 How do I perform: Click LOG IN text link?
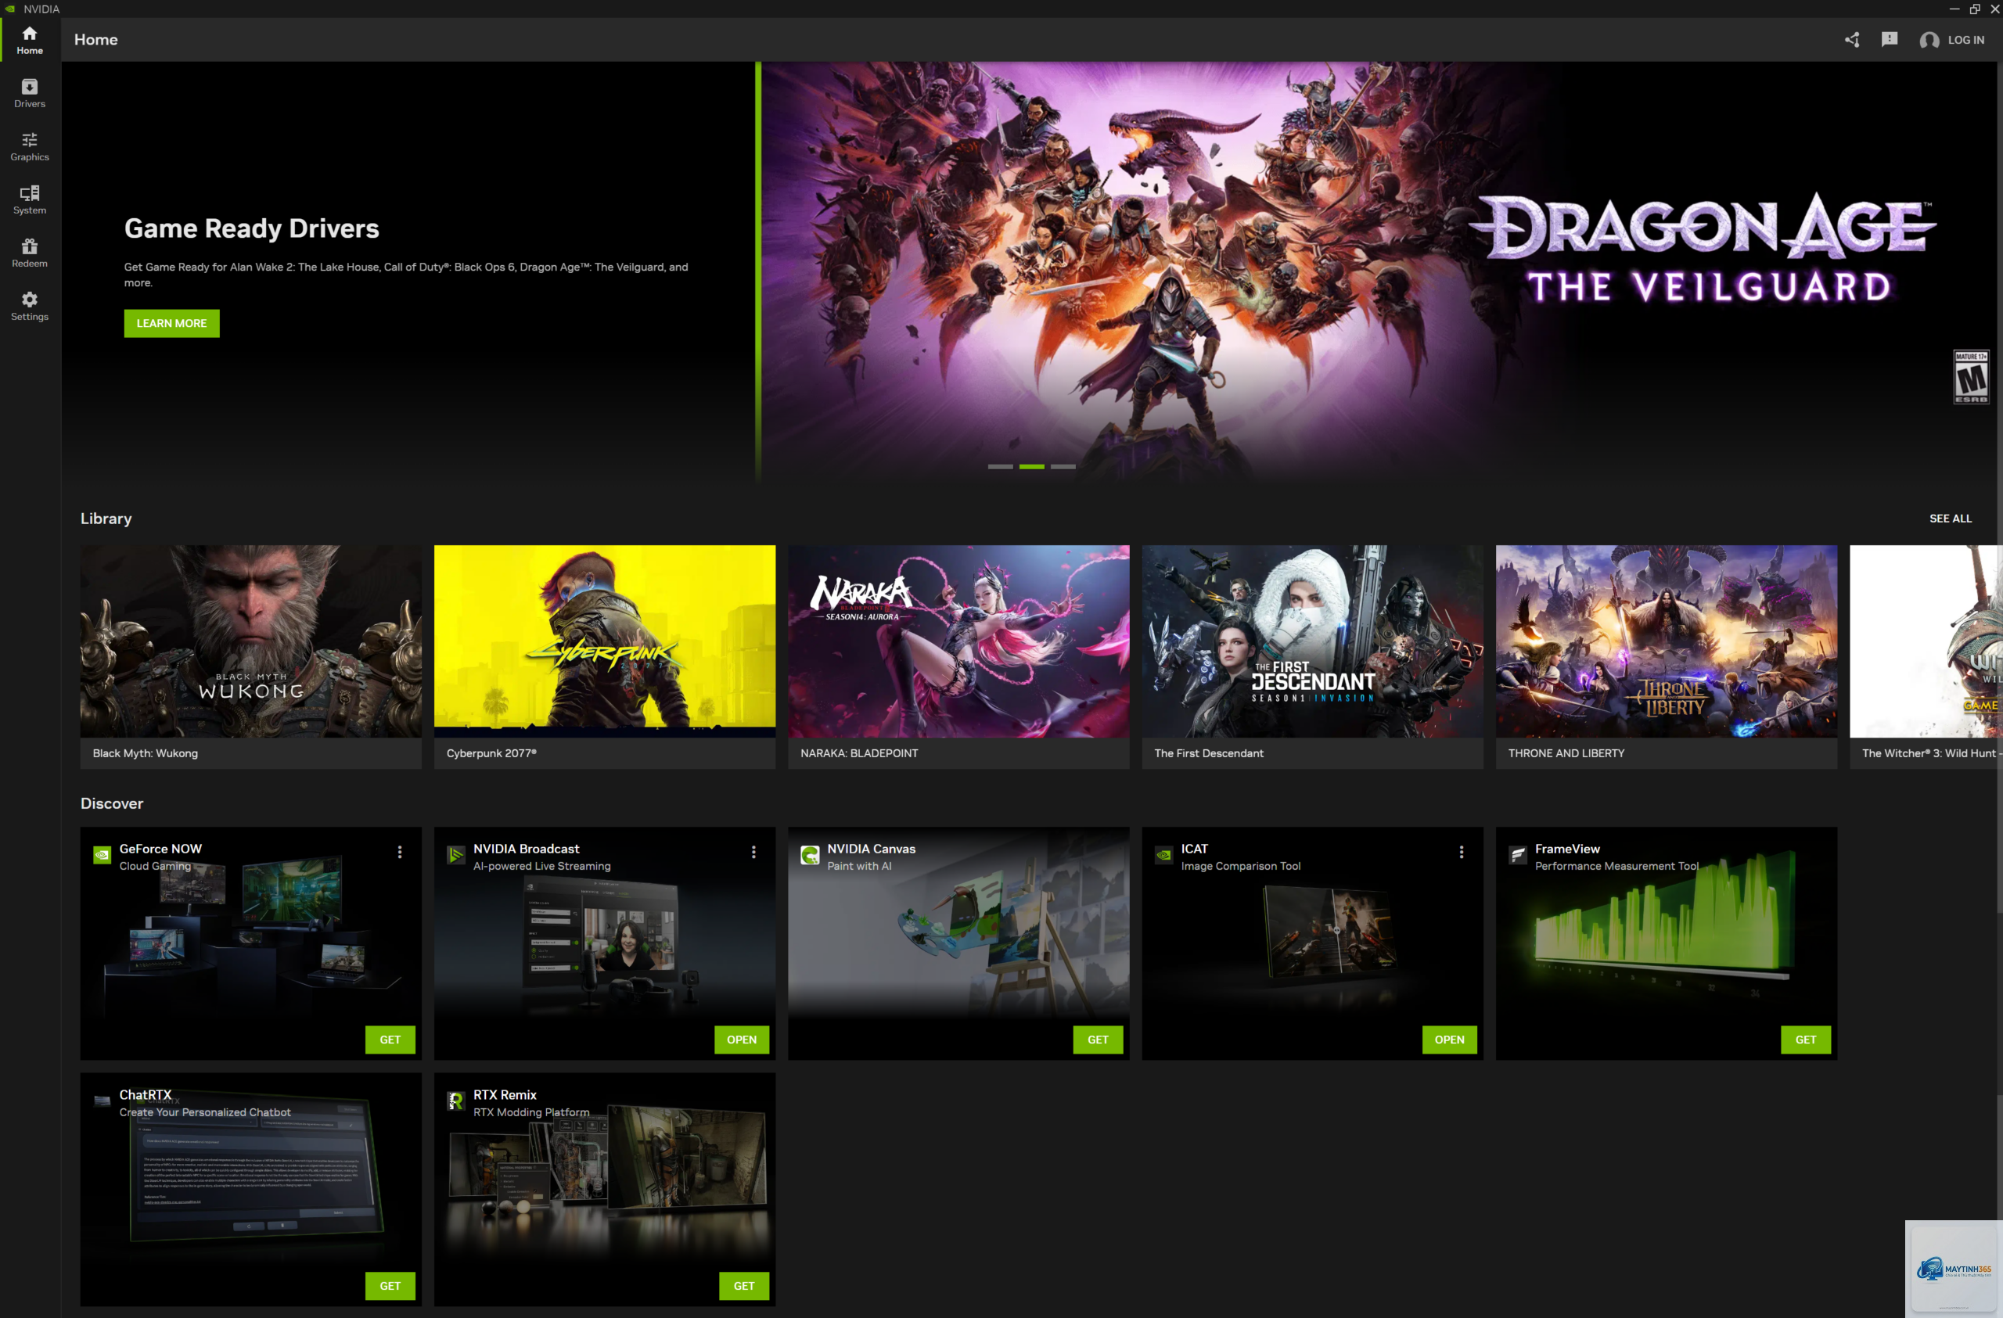click(x=1966, y=40)
